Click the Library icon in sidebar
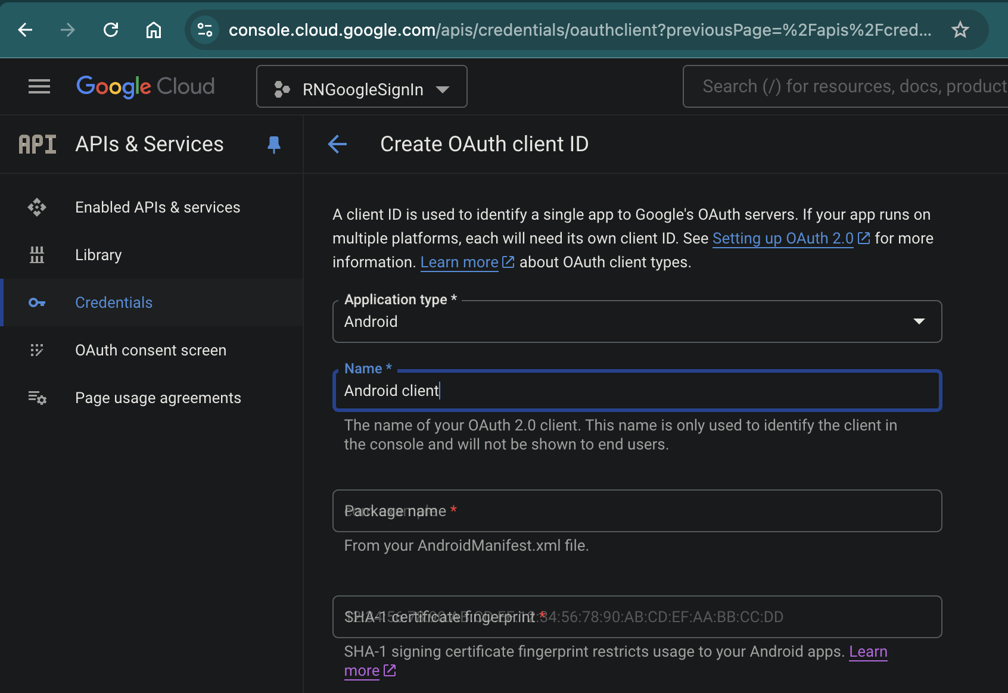The width and height of the screenshot is (1008, 693). click(x=37, y=255)
